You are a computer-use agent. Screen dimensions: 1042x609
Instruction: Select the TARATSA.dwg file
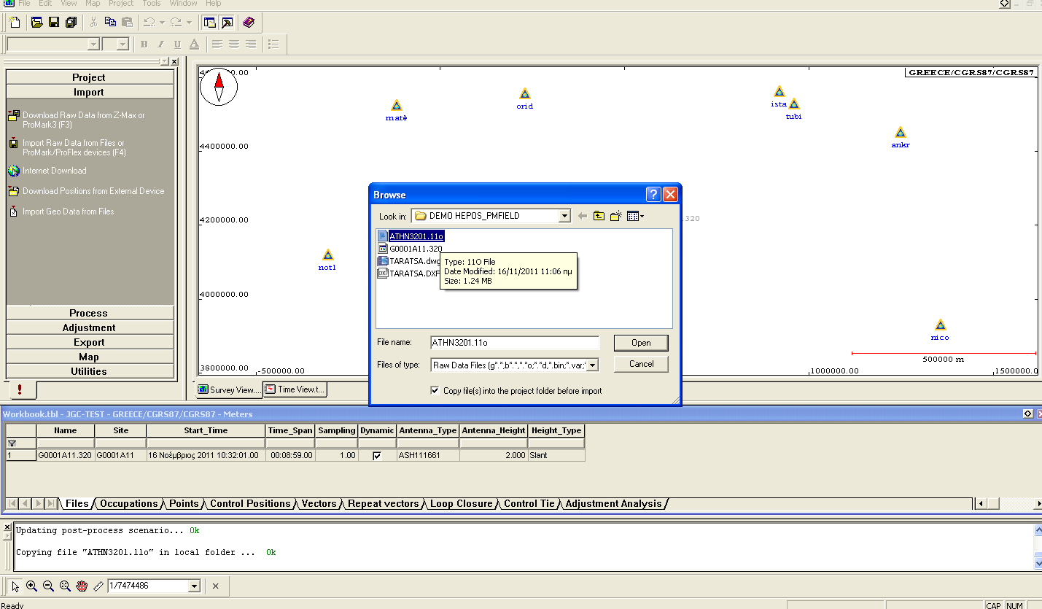pyautogui.click(x=409, y=261)
